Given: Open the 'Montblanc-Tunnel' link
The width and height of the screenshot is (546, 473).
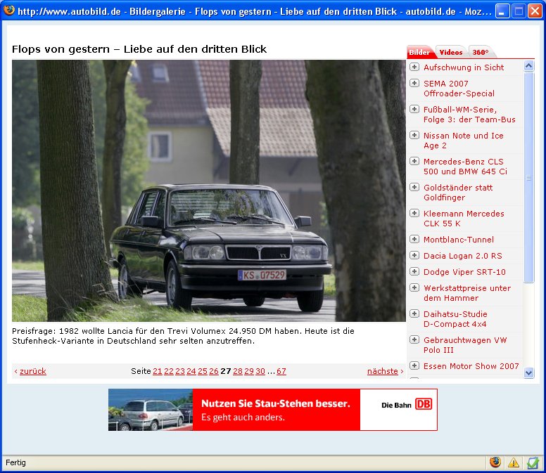Looking at the screenshot, I should 459,239.
